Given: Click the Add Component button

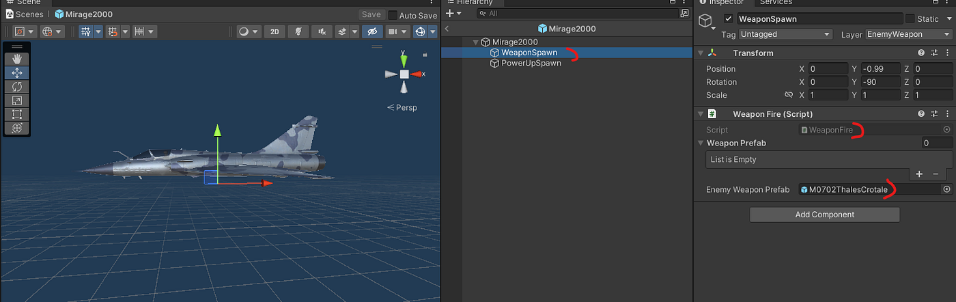Looking at the screenshot, I should [x=824, y=215].
